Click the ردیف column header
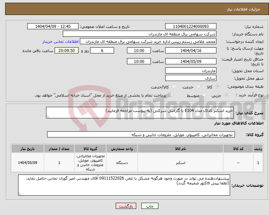Screen dimensions: 269x215 coord(258,149)
